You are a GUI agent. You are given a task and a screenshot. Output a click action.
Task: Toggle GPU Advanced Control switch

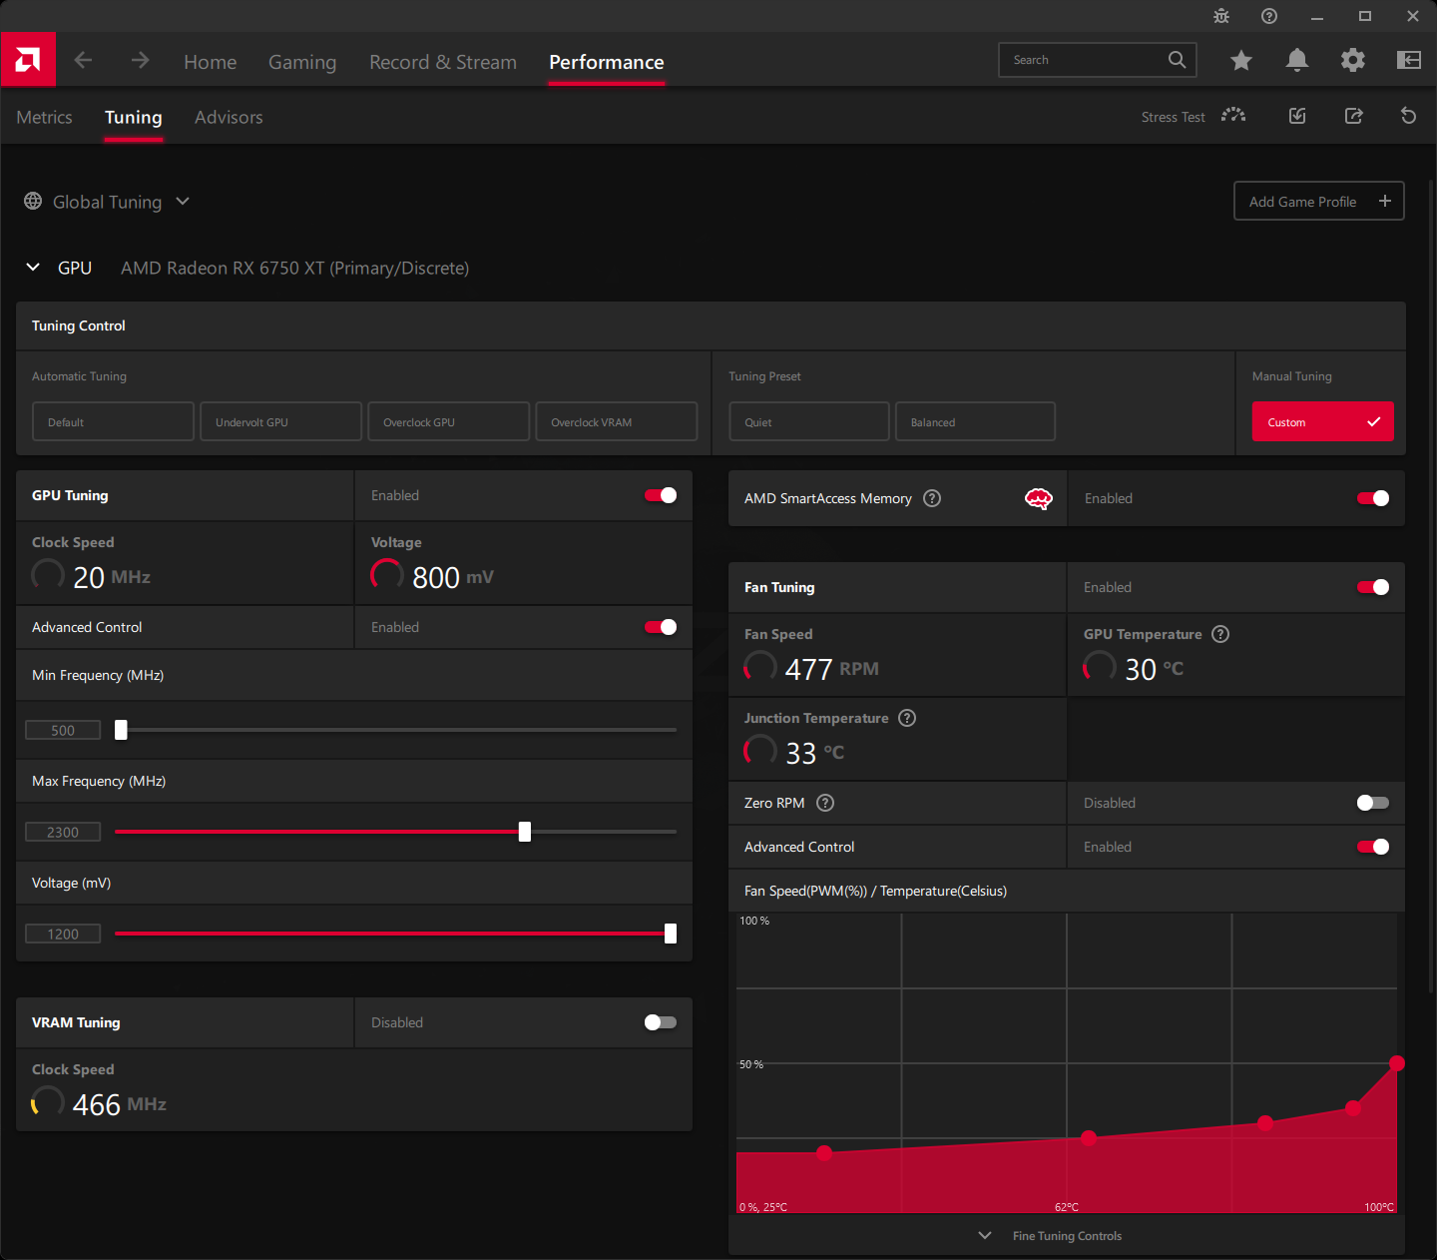661,627
